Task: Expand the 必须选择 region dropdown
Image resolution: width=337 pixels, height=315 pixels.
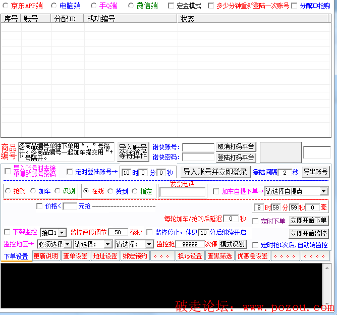Action: coord(54,244)
